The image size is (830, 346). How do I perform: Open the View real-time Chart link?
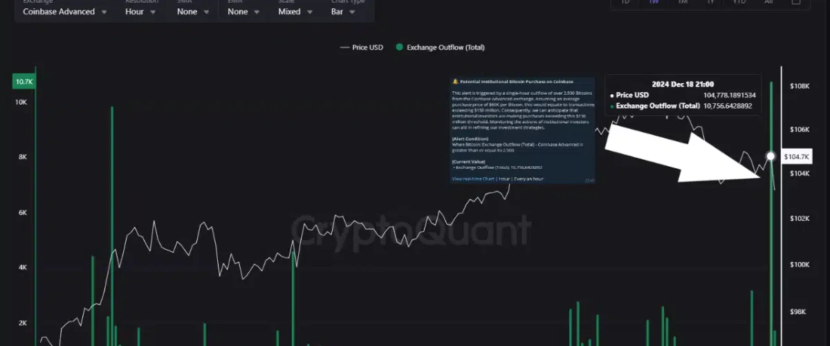(473, 179)
